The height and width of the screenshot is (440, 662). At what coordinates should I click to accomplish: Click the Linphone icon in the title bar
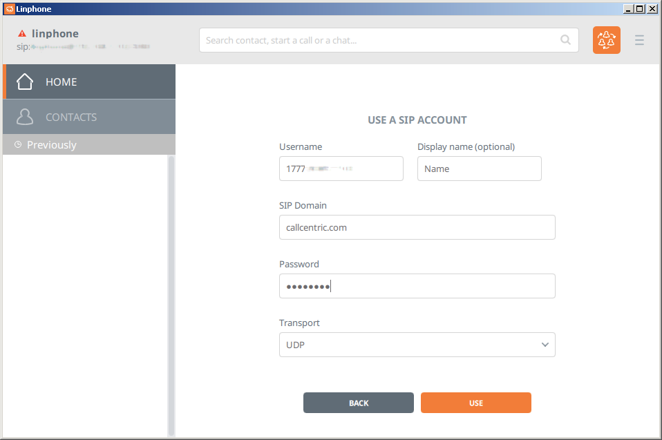click(x=9, y=9)
